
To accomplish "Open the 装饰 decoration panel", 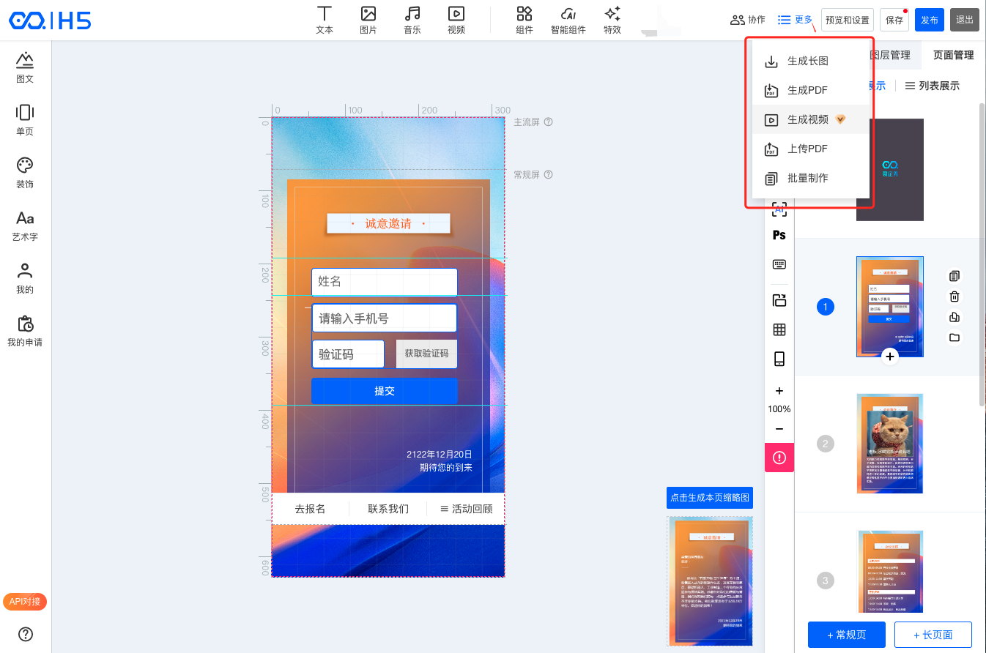I will [x=25, y=172].
